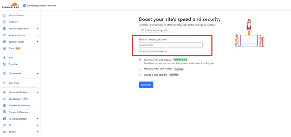Click the Turnstile icon in sidebar
The height and width of the screenshot is (137, 291).
click(x=5, y=65)
